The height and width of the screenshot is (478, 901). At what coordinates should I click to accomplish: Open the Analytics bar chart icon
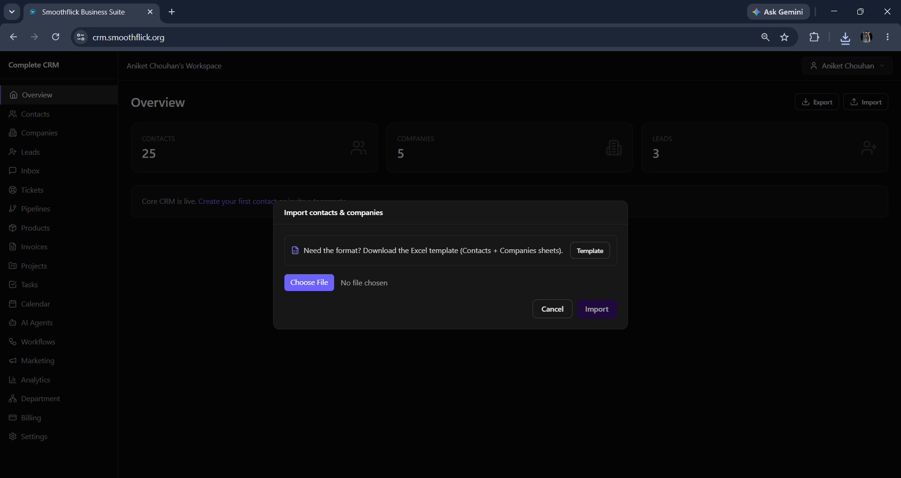13,380
